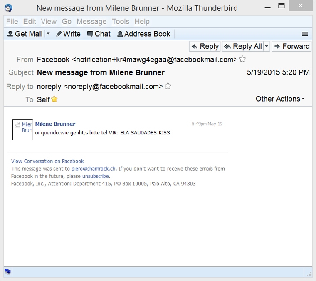Viewport: 316px width, 281px height.
Task: Toggle star next to noreply address
Action: click(168, 86)
